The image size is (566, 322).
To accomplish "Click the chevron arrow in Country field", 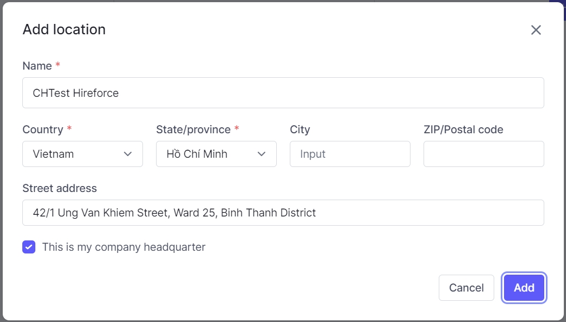I will (128, 154).
